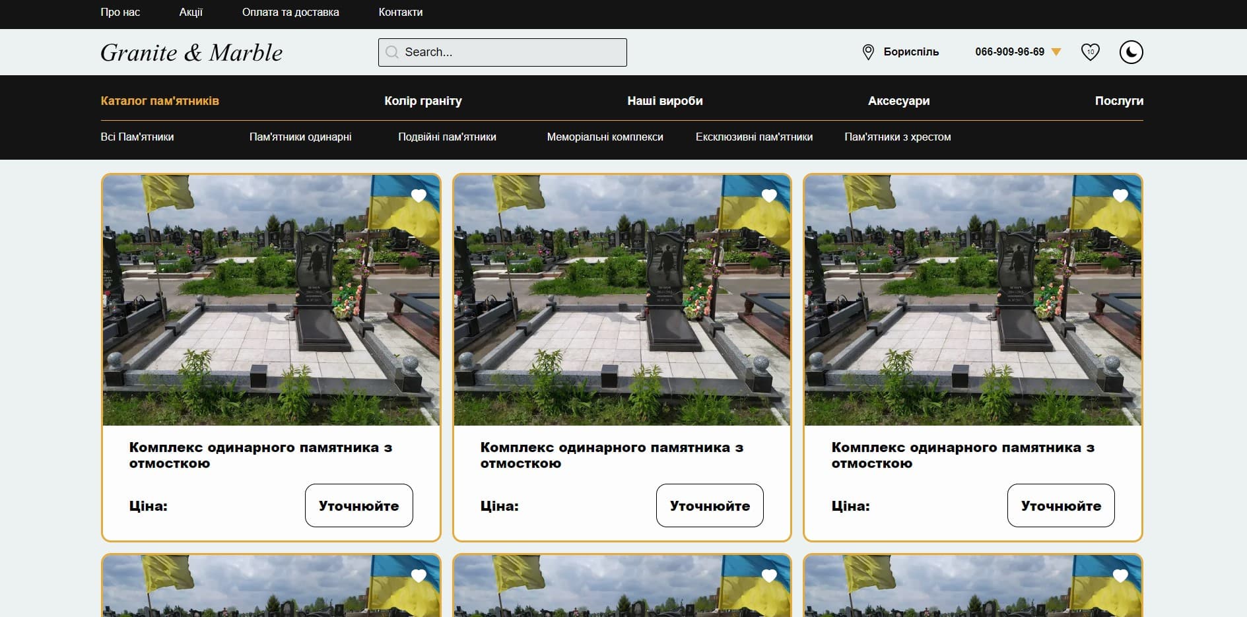Select the Пам'ятники одинарні subcategory
The height and width of the screenshot is (617, 1247).
pos(300,137)
